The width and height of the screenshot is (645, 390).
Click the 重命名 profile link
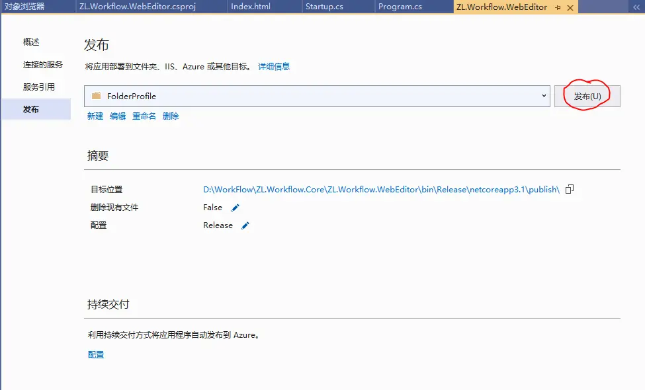[x=144, y=116]
